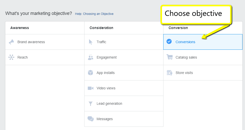The width and height of the screenshot is (245, 130).
Task: Click the Lead generation funnel icon
Action: pos(91,103)
